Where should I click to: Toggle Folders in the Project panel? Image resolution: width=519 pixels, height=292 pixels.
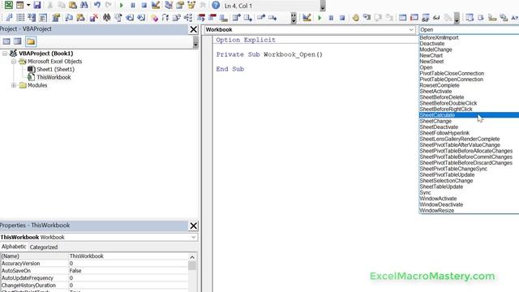click(x=31, y=41)
